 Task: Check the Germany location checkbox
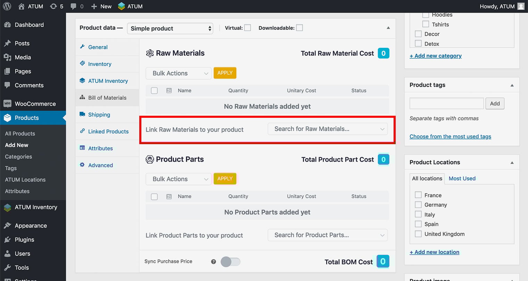418,205
